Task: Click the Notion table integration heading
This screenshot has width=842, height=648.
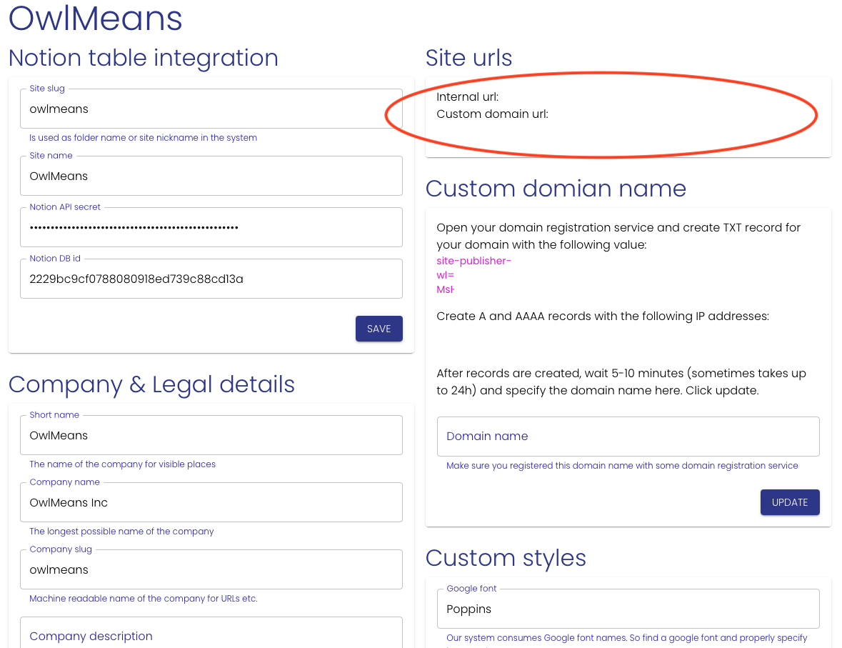Action: coord(144,58)
